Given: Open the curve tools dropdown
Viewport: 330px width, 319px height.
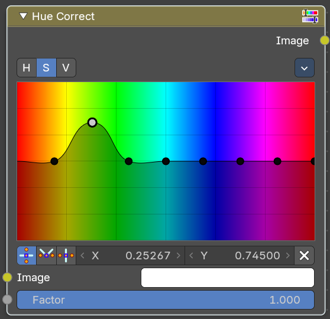Looking at the screenshot, I should (x=305, y=68).
